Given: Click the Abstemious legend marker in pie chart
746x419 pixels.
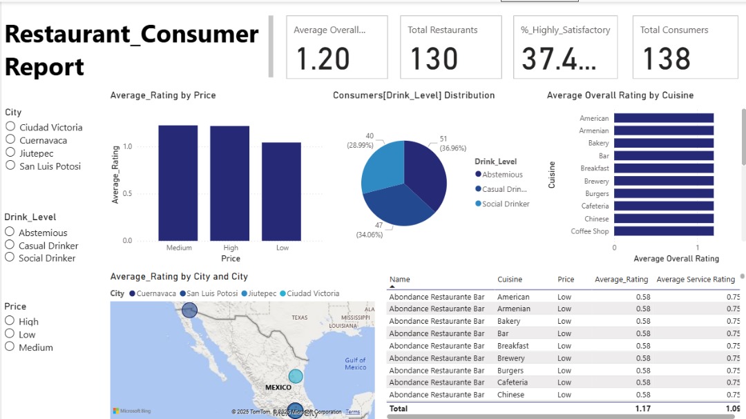Looking at the screenshot, I should 477,174.
